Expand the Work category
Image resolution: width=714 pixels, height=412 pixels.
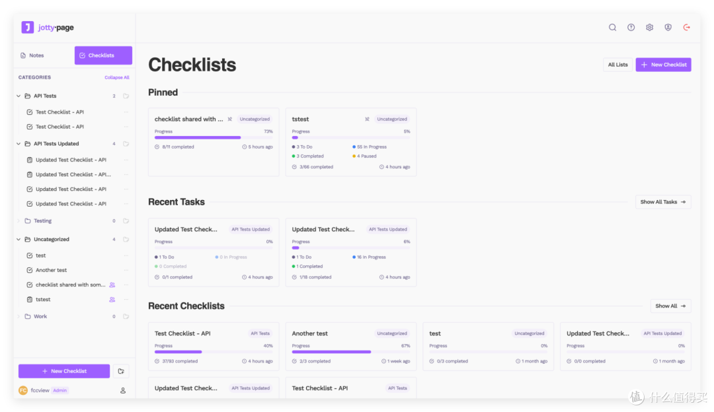(19, 316)
